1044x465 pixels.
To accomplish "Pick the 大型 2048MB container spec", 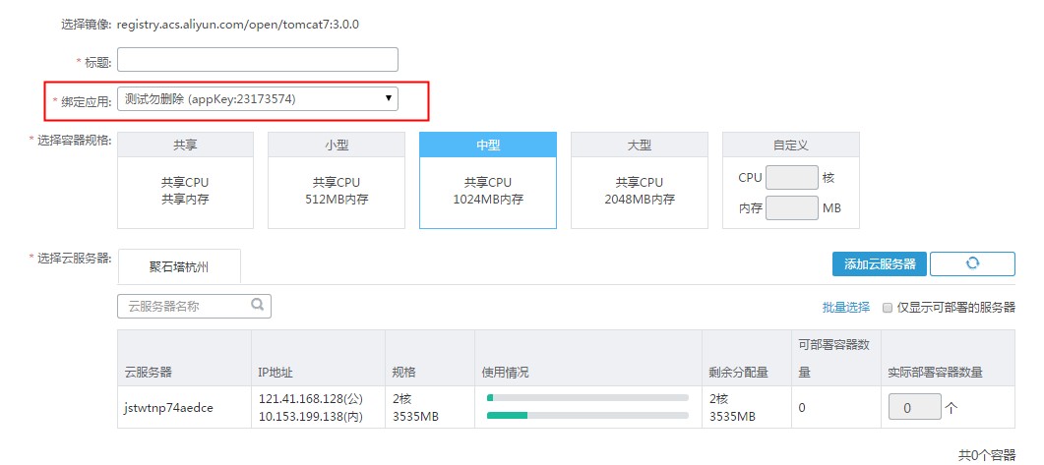I will click(640, 181).
